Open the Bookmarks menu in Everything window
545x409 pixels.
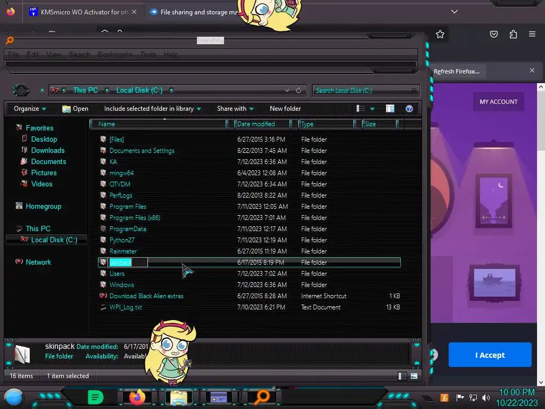click(x=115, y=55)
